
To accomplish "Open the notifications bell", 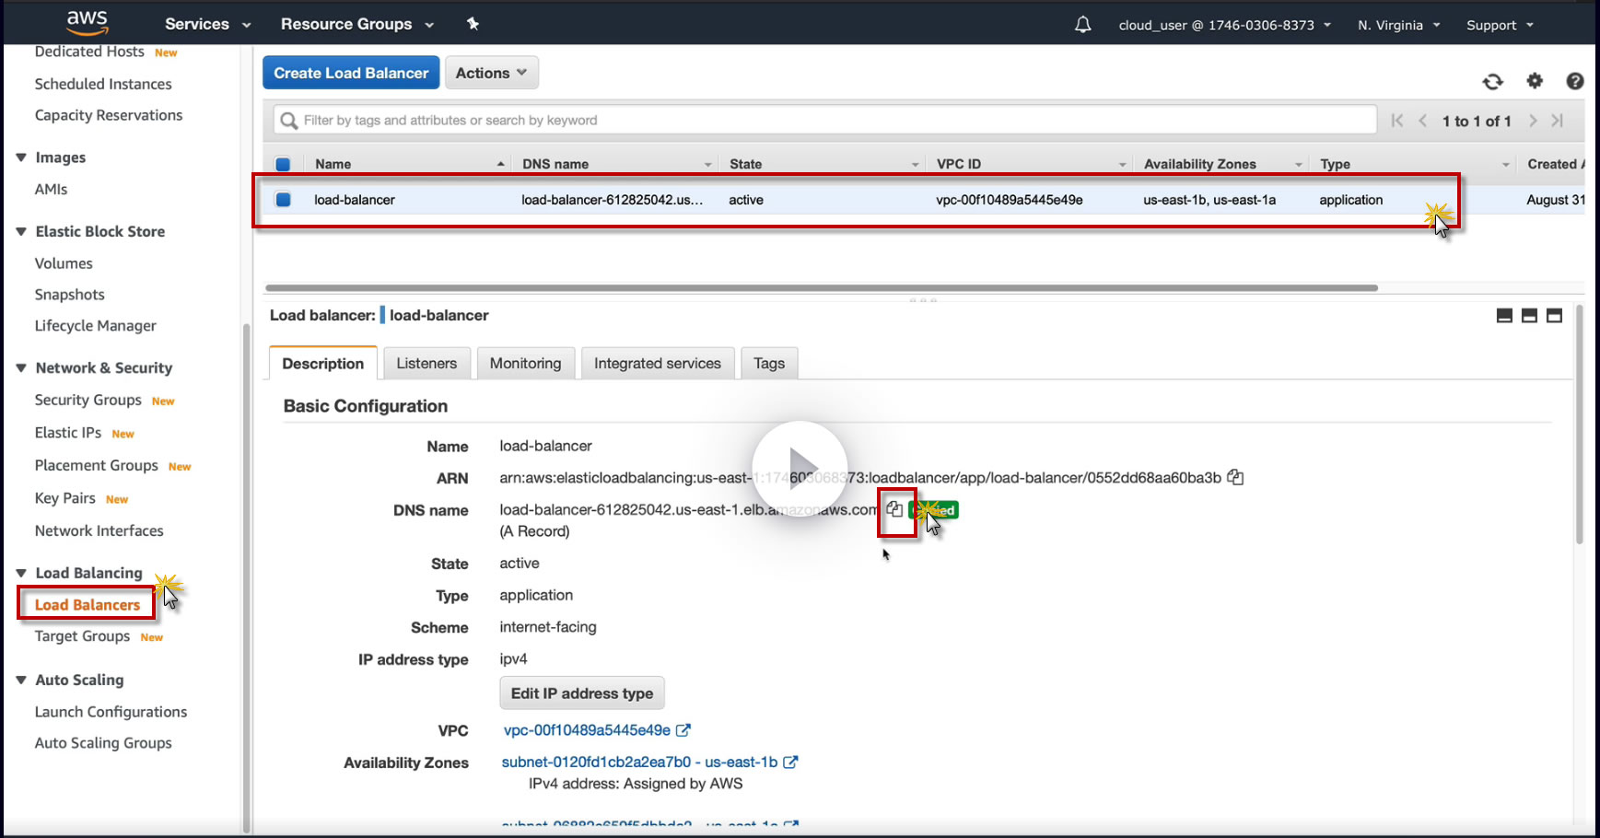I will pyautogui.click(x=1083, y=25).
